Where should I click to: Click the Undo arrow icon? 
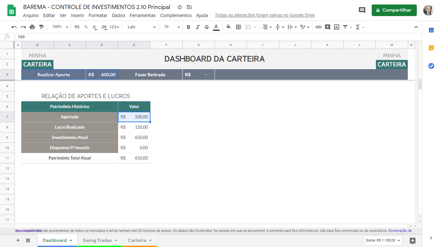[14, 27]
